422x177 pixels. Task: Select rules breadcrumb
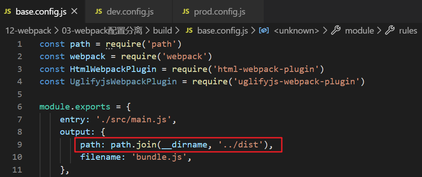tap(408, 31)
